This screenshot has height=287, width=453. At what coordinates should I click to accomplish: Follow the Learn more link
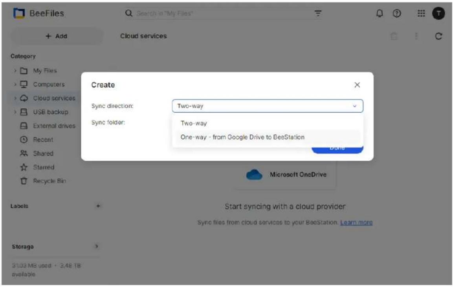356,223
